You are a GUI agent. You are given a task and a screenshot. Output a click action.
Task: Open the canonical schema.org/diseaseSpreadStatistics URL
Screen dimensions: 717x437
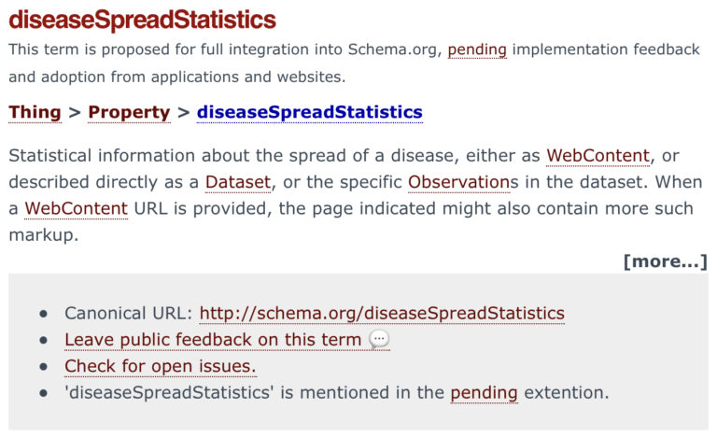click(x=382, y=314)
